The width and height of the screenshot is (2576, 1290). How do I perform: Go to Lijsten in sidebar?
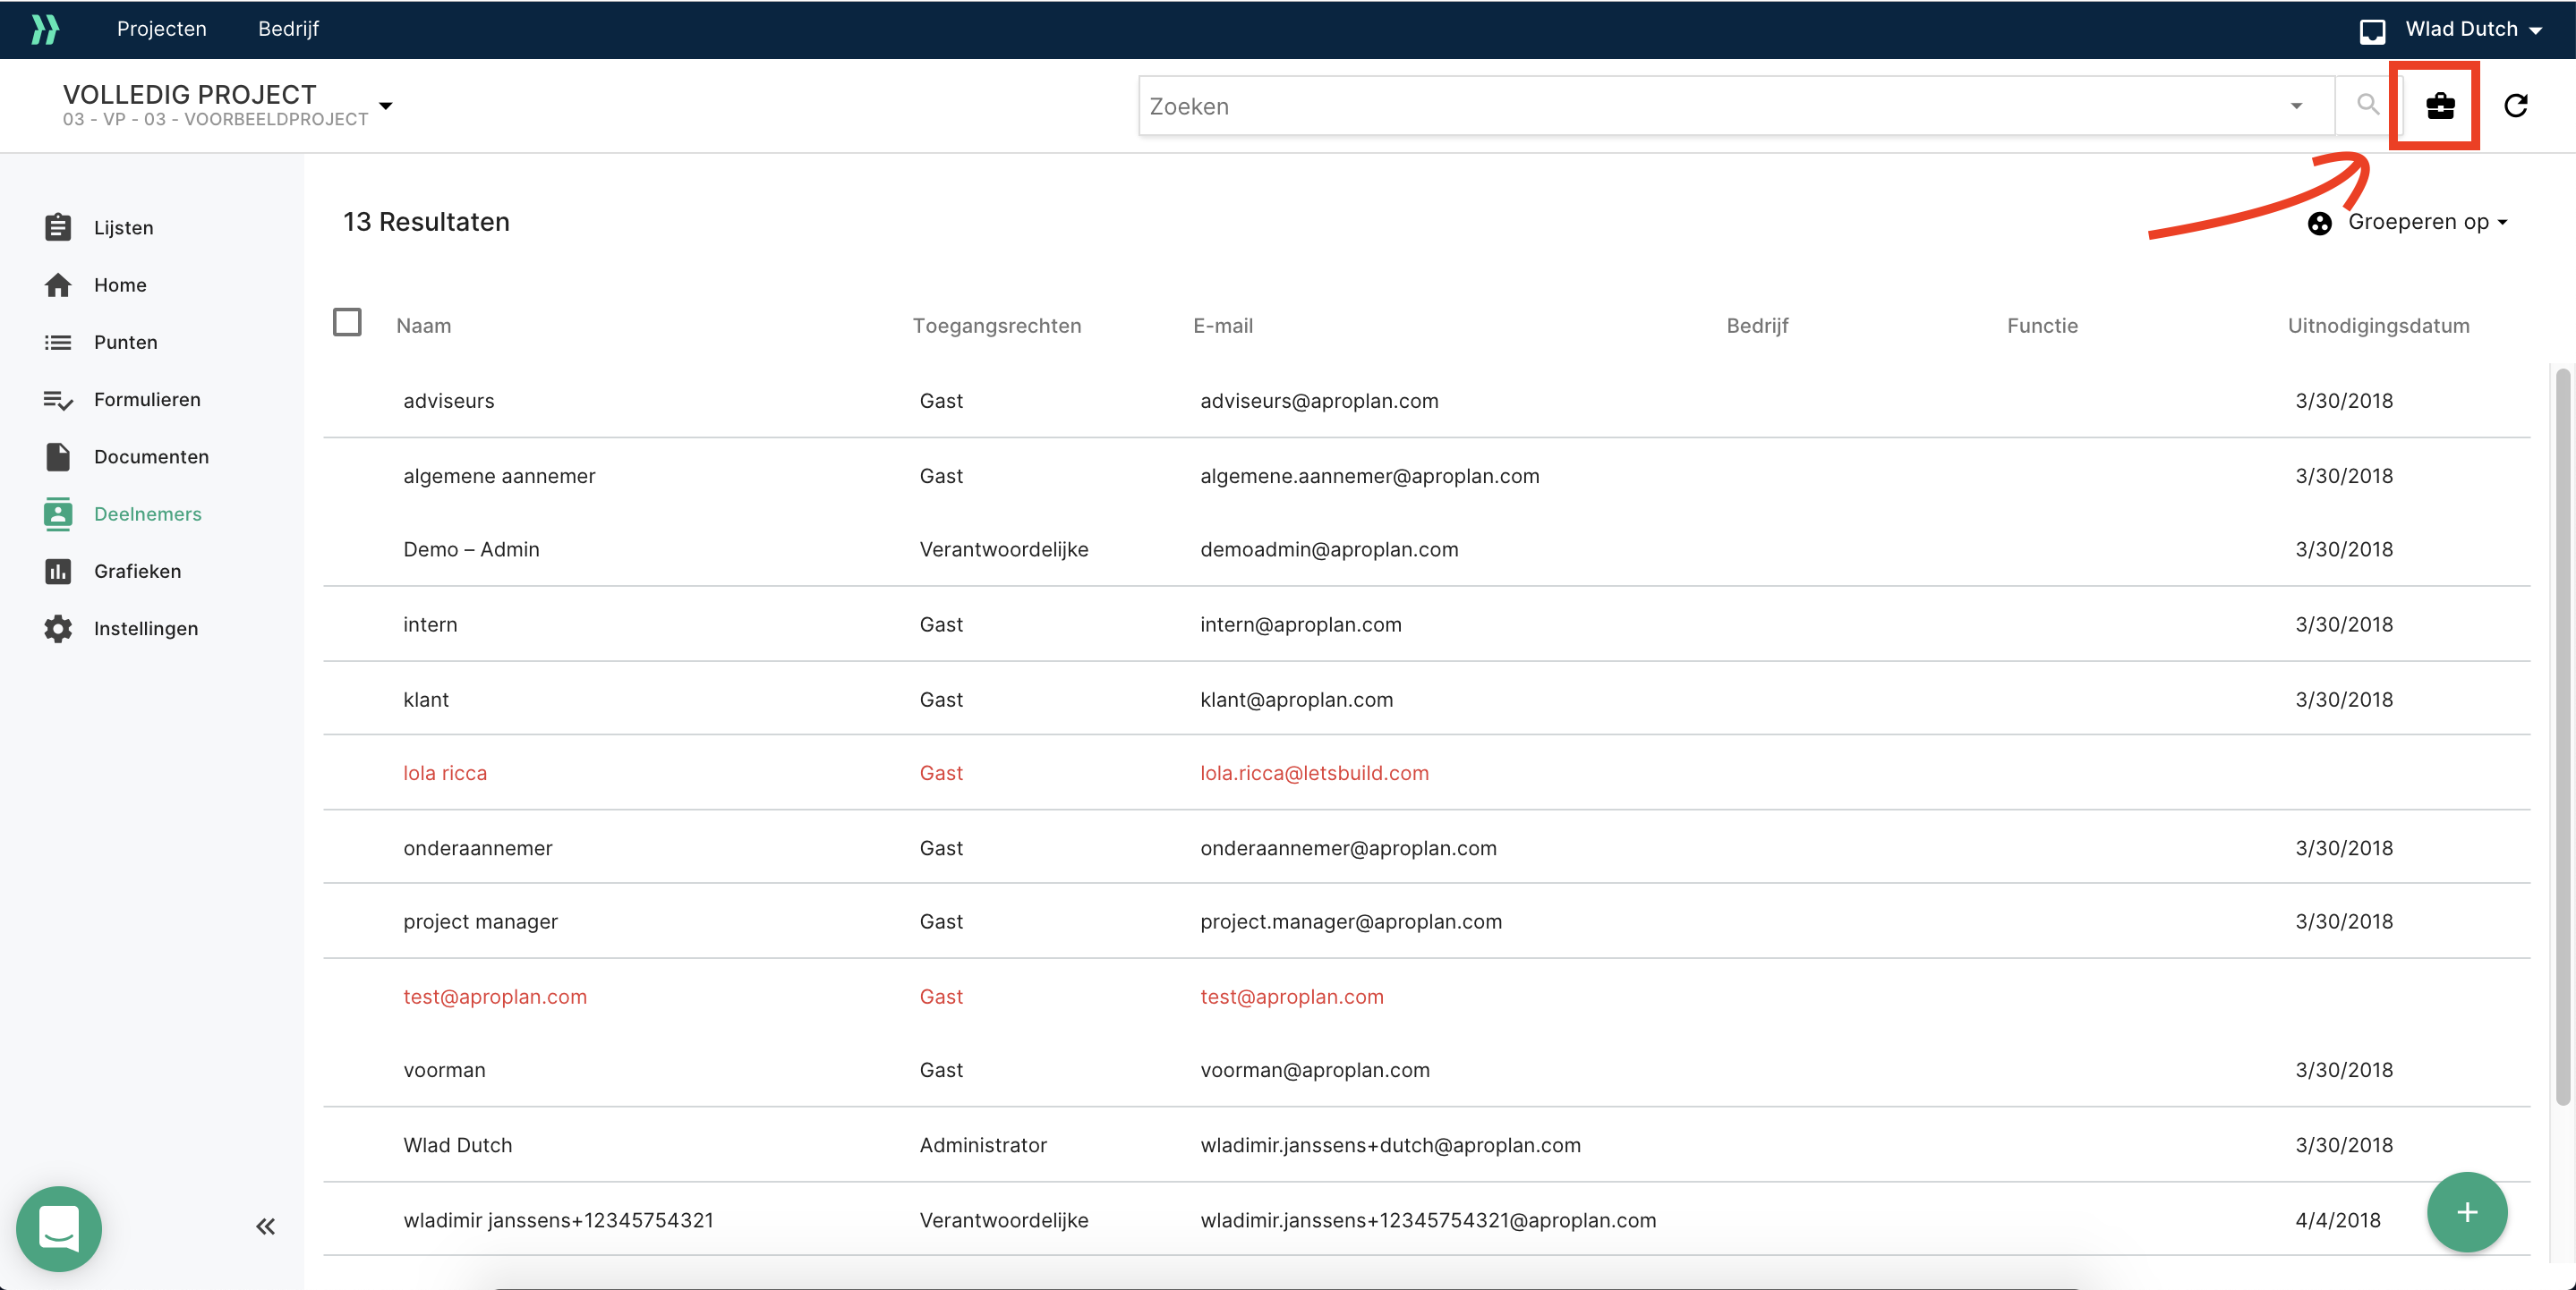(124, 228)
